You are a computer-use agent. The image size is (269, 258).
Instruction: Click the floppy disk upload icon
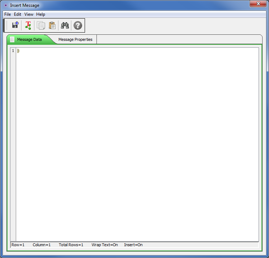click(15, 25)
